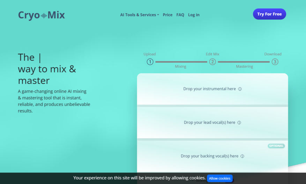Click the Drop your instrumental here area
The image size is (306, 184).
[x=212, y=89]
